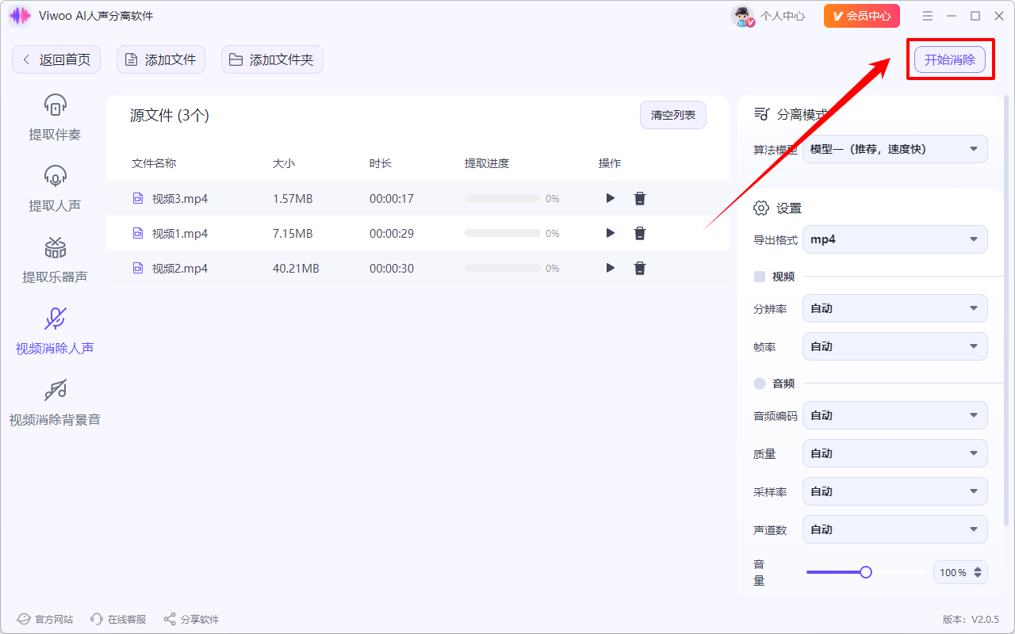Image resolution: width=1015 pixels, height=634 pixels.
Task: Switch to 提取乐器声 mode
Action: [x=55, y=260]
